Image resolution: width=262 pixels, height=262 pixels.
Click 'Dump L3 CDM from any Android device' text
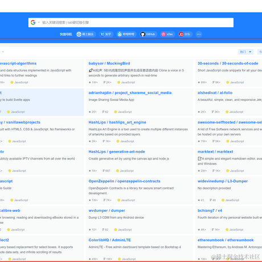point(116,218)
